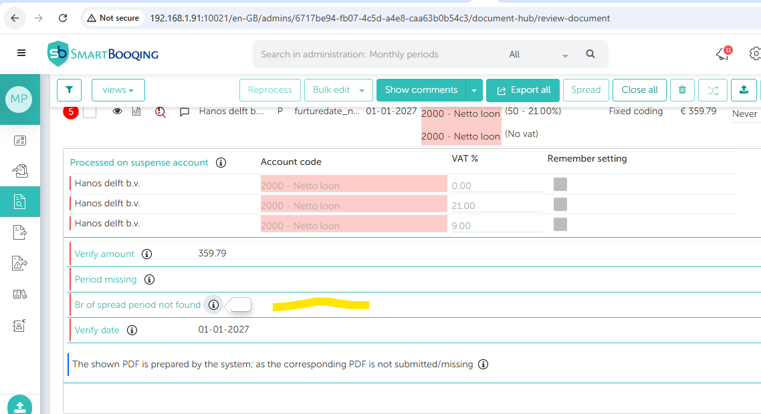
Task: Click the Close all button
Action: [639, 90]
